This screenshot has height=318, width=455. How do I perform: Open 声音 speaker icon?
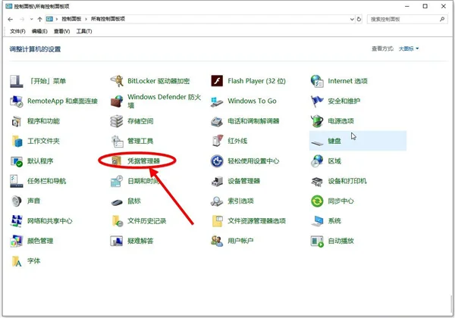tap(16, 201)
